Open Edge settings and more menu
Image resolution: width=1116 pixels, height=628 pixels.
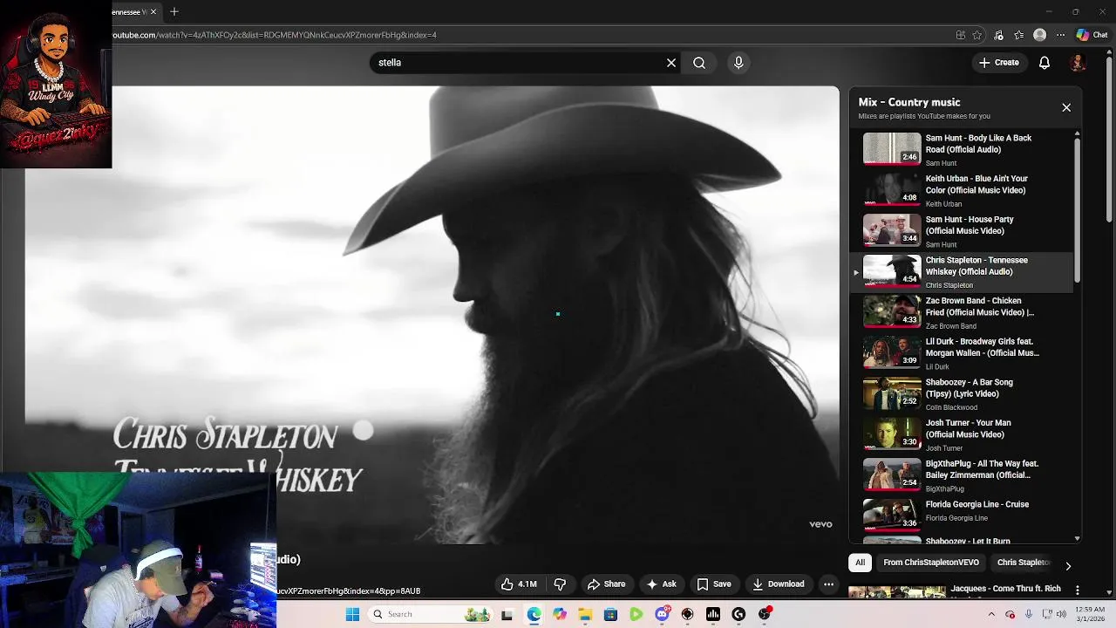point(1060,35)
